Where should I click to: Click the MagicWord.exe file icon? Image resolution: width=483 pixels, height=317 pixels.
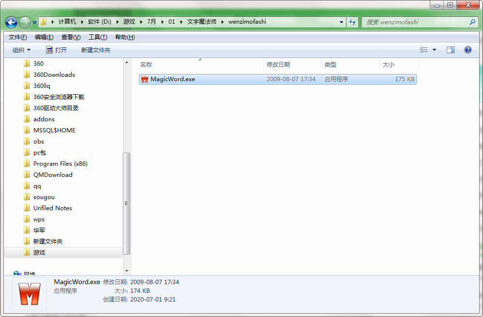tap(145, 79)
